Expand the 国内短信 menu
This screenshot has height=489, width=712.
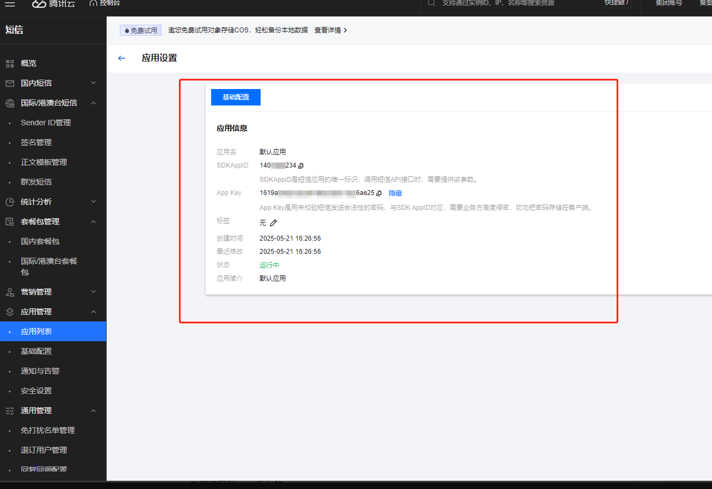(36, 83)
